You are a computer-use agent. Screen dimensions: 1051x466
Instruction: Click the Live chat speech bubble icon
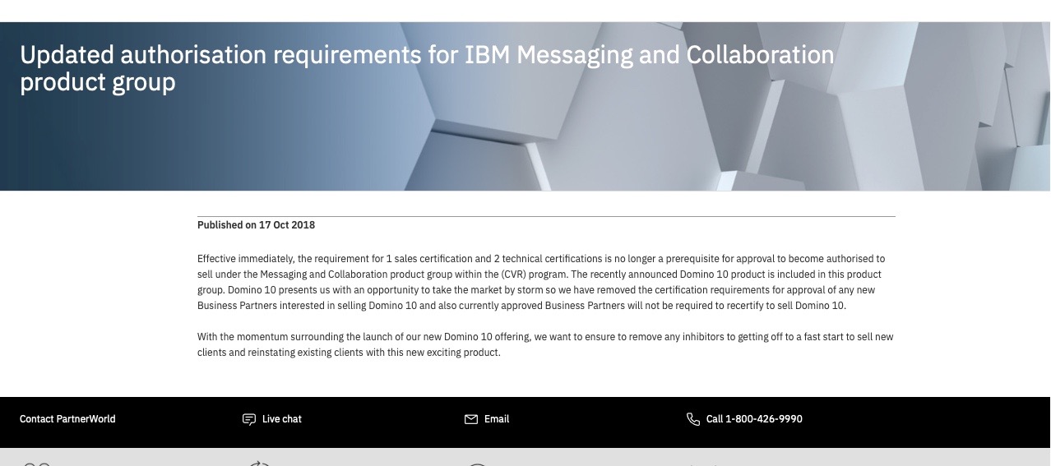(x=249, y=419)
